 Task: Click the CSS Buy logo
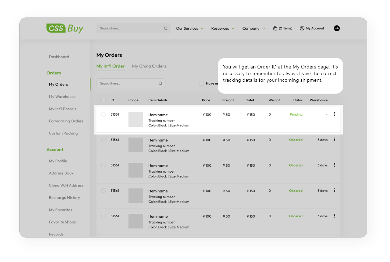[x=65, y=28]
